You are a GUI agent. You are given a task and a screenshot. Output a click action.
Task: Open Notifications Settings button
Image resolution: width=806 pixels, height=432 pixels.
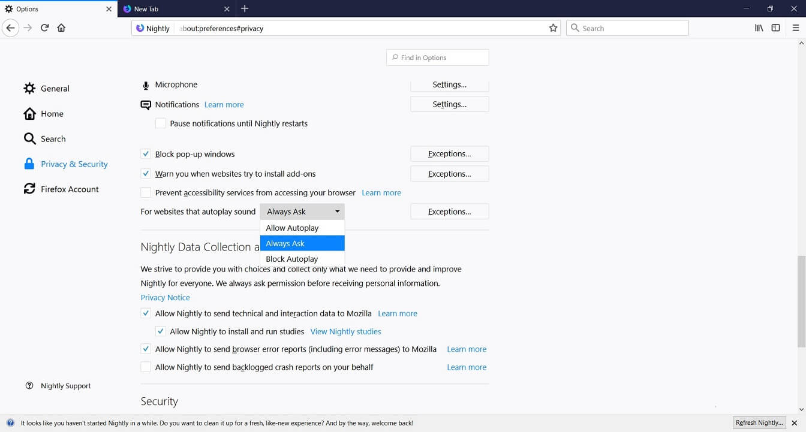pos(450,104)
